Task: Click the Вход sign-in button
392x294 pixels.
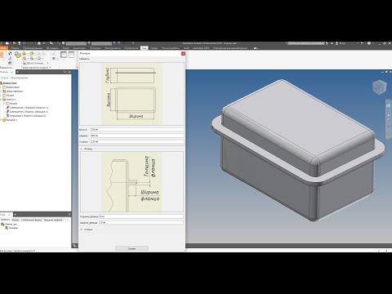Action: click(341, 43)
